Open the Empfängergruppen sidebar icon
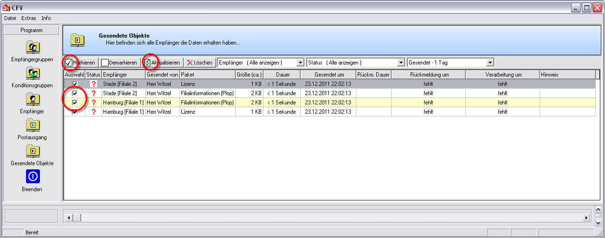 pyautogui.click(x=32, y=47)
